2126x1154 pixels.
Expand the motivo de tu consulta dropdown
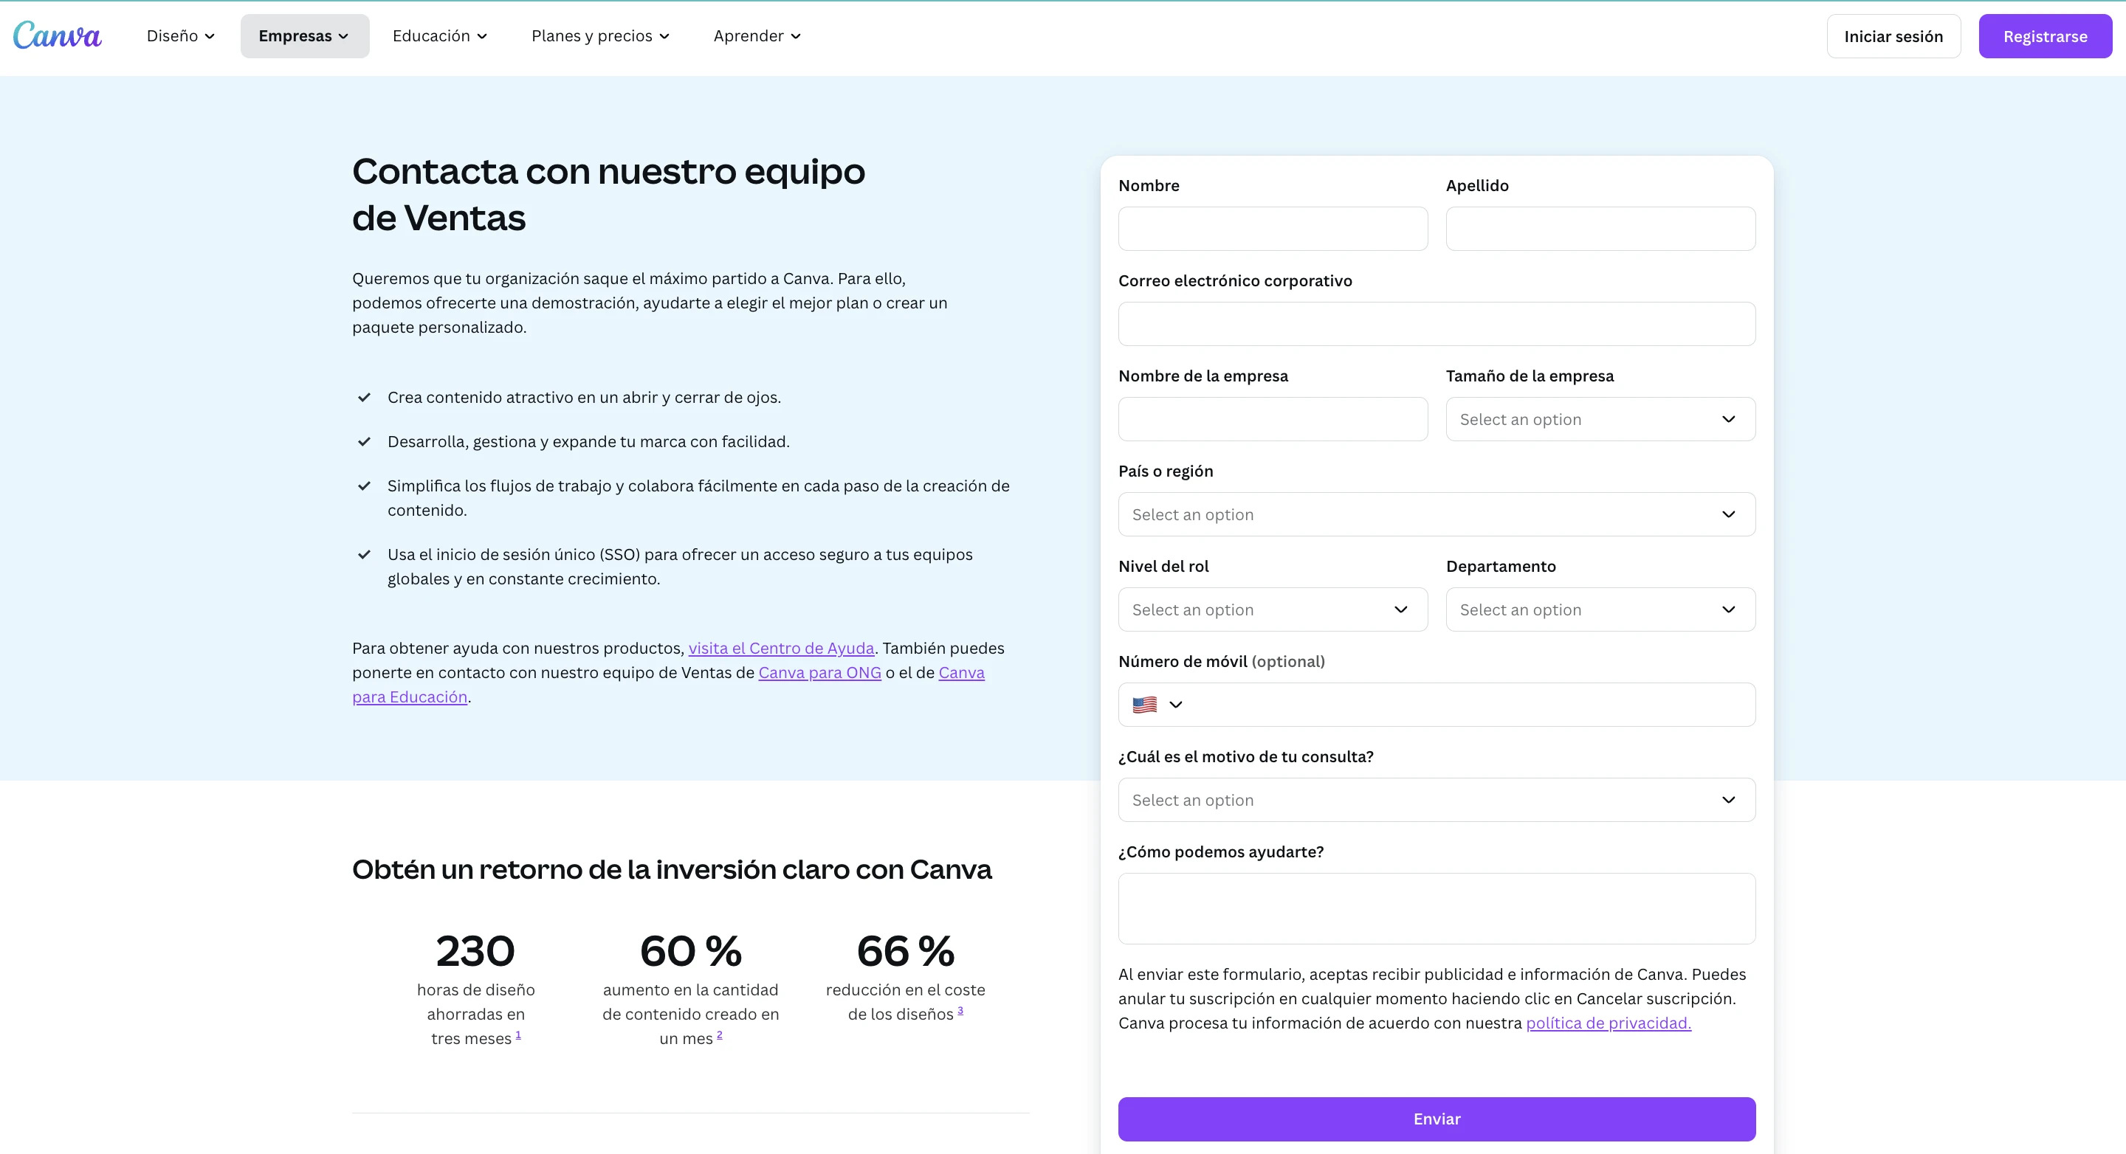click(x=1436, y=800)
